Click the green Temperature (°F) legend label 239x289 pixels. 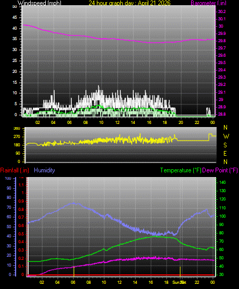[181, 170]
